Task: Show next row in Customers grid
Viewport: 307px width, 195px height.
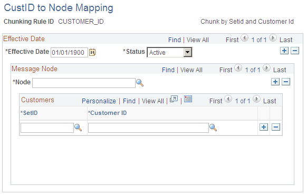Action: pyautogui.click(x=256, y=99)
